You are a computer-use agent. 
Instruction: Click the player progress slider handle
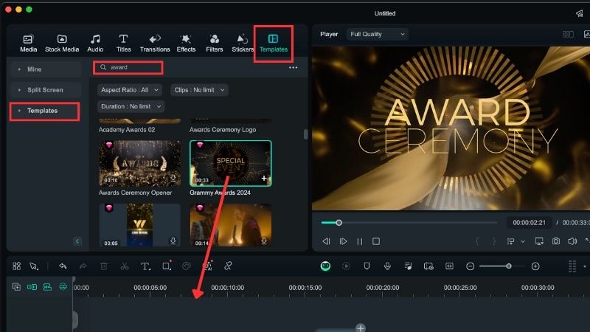pos(339,223)
